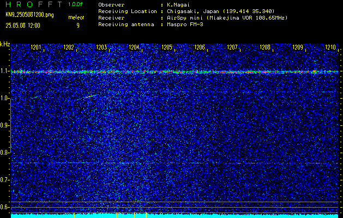Click the date stamp 25.05.08 12:00

tap(23, 26)
